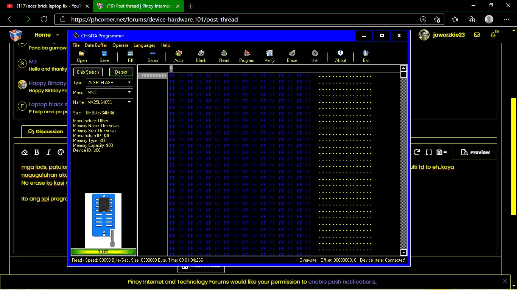Click the editor bold formatting icon
The width and height of the screenshot is (517, 290).
click(37, 152)
